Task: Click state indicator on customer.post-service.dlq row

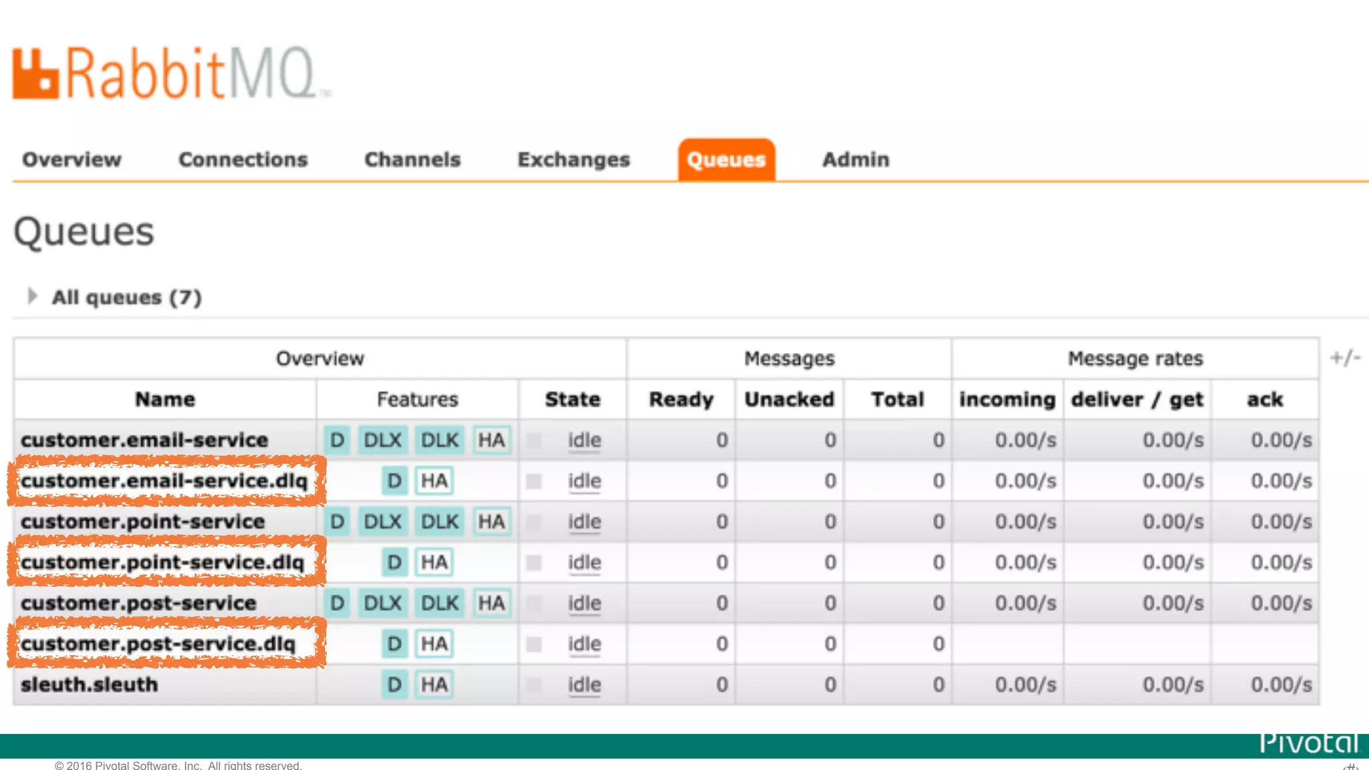Action: (533, 644)
